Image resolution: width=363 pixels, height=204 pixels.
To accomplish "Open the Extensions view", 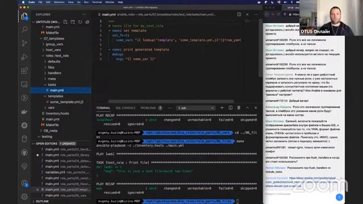I will (24, 70).
